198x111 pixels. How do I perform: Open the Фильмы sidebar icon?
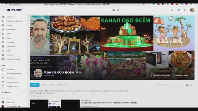[3, 55]
